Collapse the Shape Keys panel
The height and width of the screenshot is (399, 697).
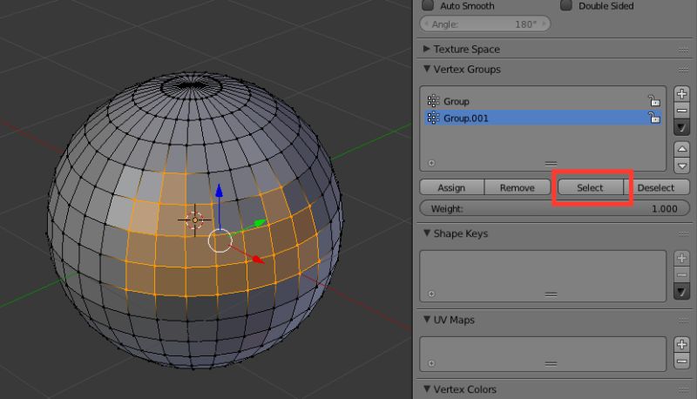pos(427,233)
